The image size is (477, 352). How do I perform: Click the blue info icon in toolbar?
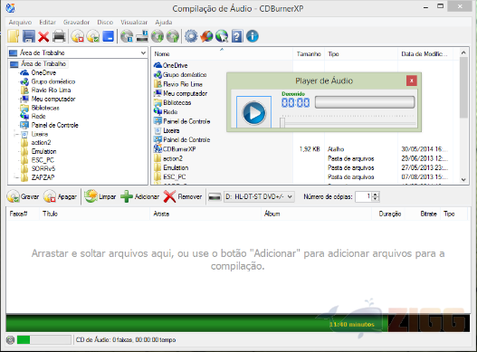click(x=253, y=36)
